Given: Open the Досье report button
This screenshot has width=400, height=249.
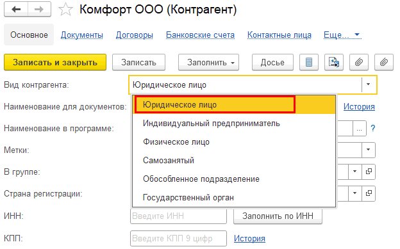Looking at the screenshot, I should (272, 62).
